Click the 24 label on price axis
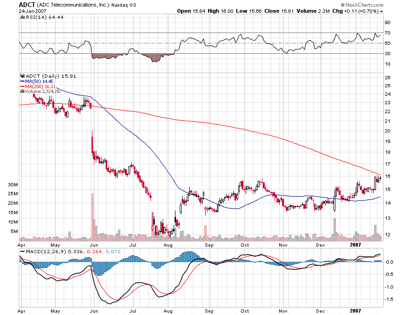Viewport: 401px width, 315px height. 387,94
